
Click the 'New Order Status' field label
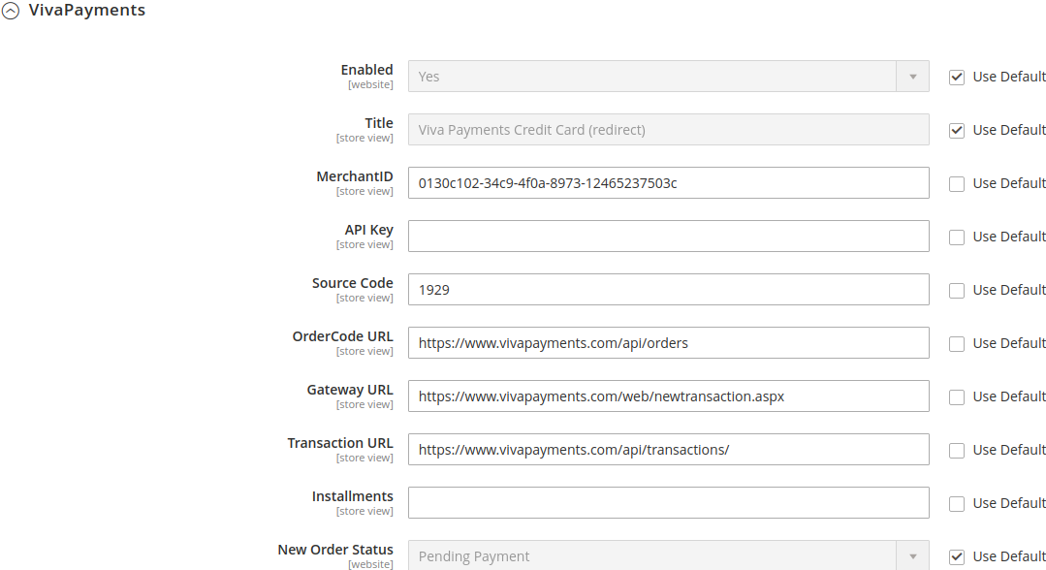pyautogui.click(x=335, y=550)
